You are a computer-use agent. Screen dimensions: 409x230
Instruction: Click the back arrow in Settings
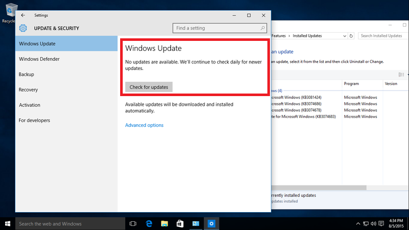click(23, 15)
